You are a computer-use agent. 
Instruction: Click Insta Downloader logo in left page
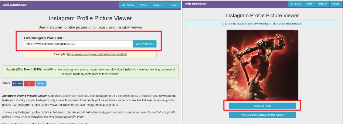(15, 5)
